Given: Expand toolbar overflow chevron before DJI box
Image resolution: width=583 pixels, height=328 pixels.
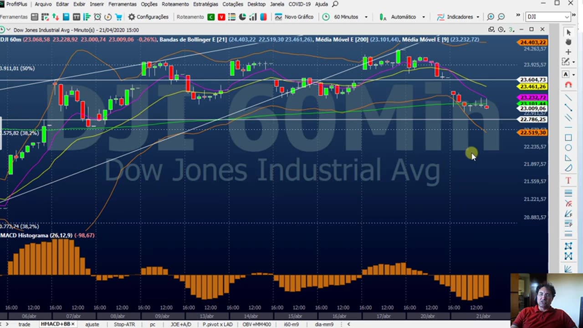Looking at the screenshot, I should tap(518, 16).
